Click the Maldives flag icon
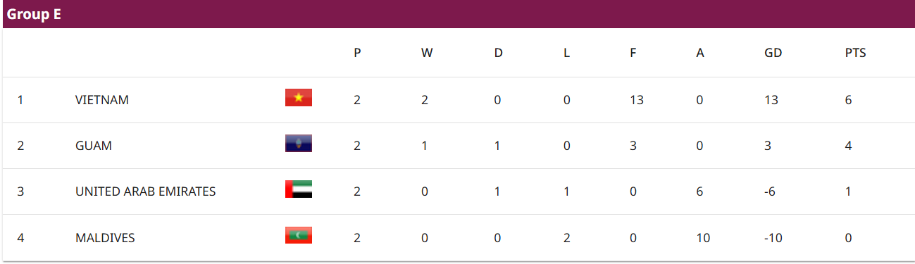This screenshot has width=915, height=264. click(x=299, y=235)
